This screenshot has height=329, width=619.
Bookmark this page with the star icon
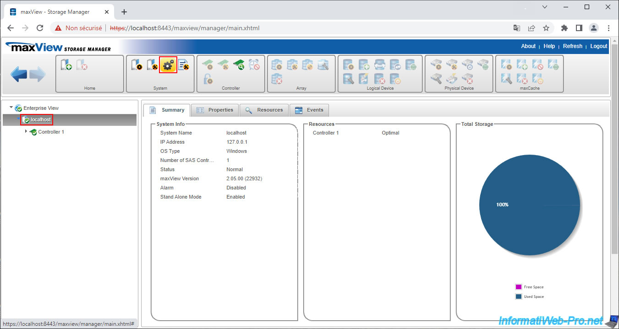pyautogui.click(x=546, y=28)
